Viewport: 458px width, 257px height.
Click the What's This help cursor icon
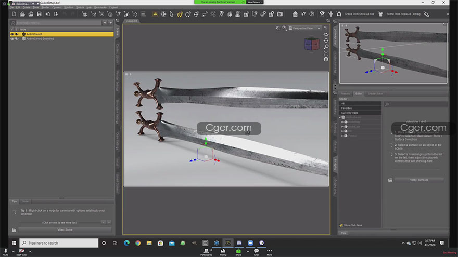click(303, 14)
